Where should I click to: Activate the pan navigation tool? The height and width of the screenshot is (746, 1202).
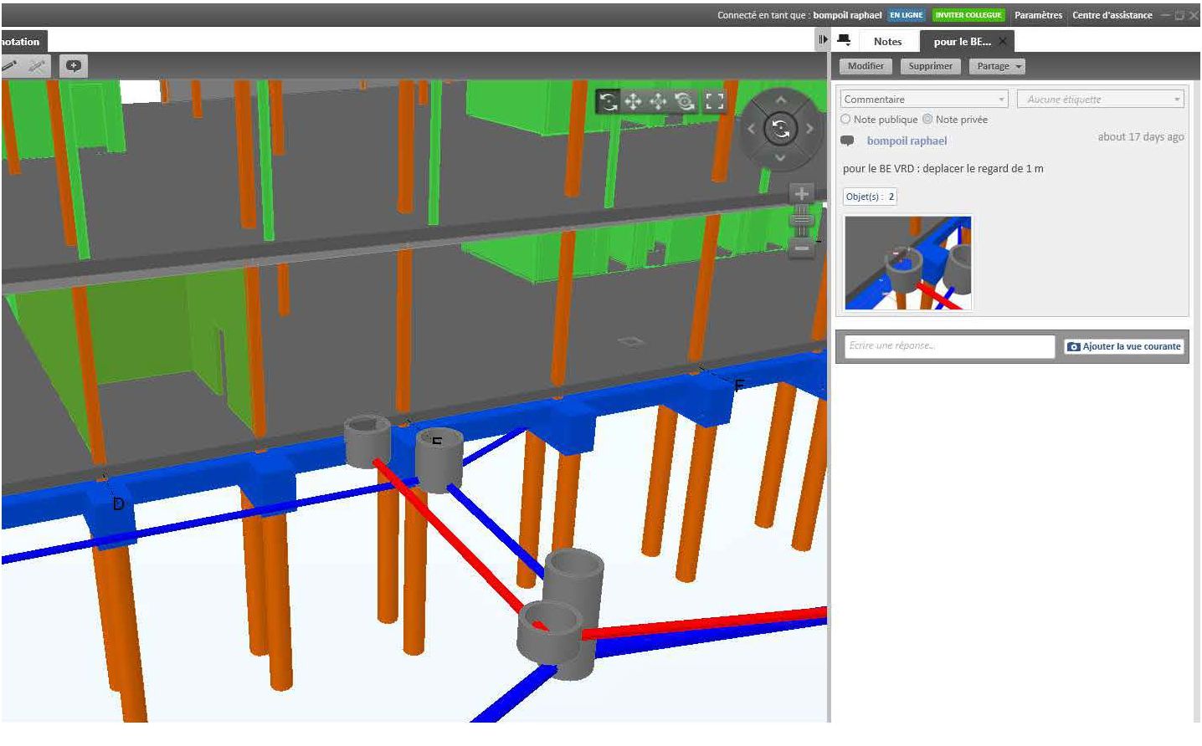634,102
